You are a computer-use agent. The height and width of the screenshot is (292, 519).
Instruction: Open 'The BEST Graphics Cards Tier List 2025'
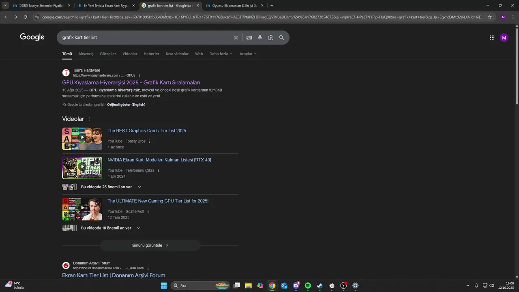[x=147, y=131]
